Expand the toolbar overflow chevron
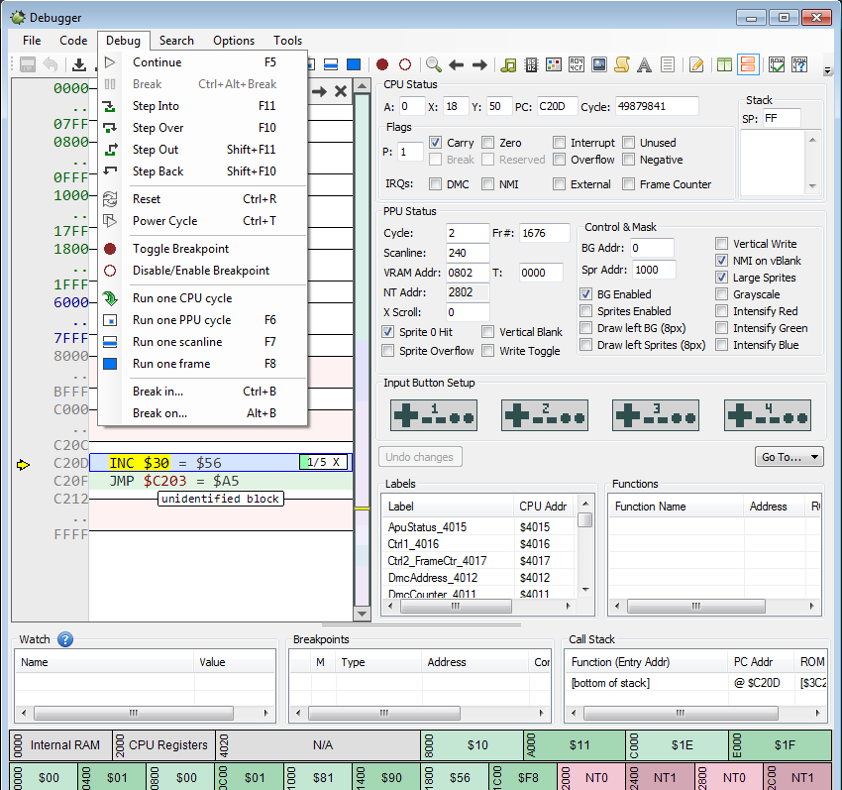Image resolution: width=842 pixels, height=790 pixels. (827, 70)
